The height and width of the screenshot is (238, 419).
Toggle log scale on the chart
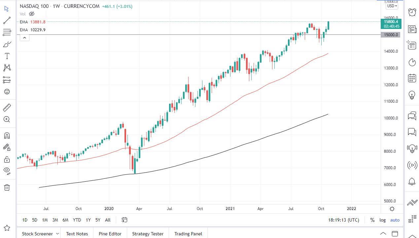point(382,220)
